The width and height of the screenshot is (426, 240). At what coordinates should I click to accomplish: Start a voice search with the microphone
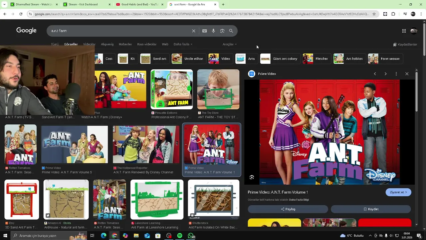coord(213,31)
